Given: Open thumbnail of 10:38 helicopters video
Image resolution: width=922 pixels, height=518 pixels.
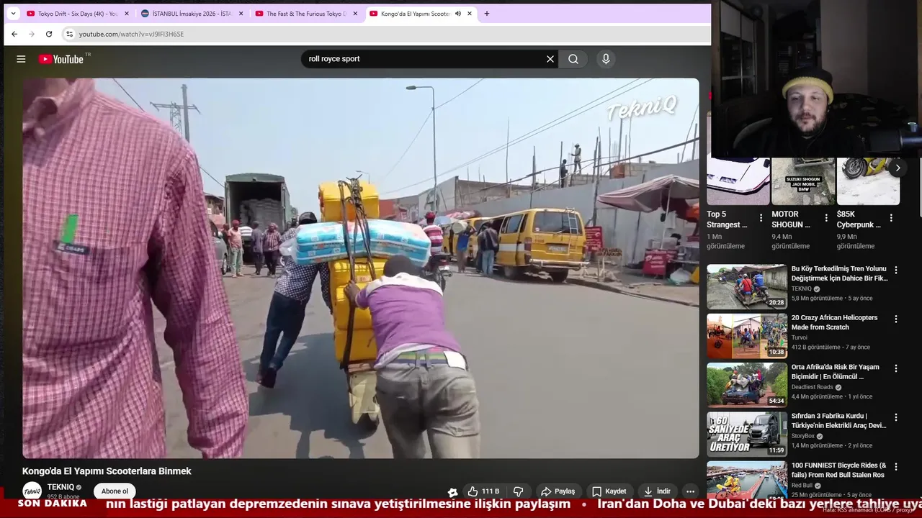Looking at the screenshot, I should click(x=747, y=336).
